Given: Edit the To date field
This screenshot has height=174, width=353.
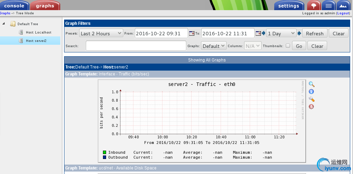Looking at the screenshot, I should coord(228,33).
